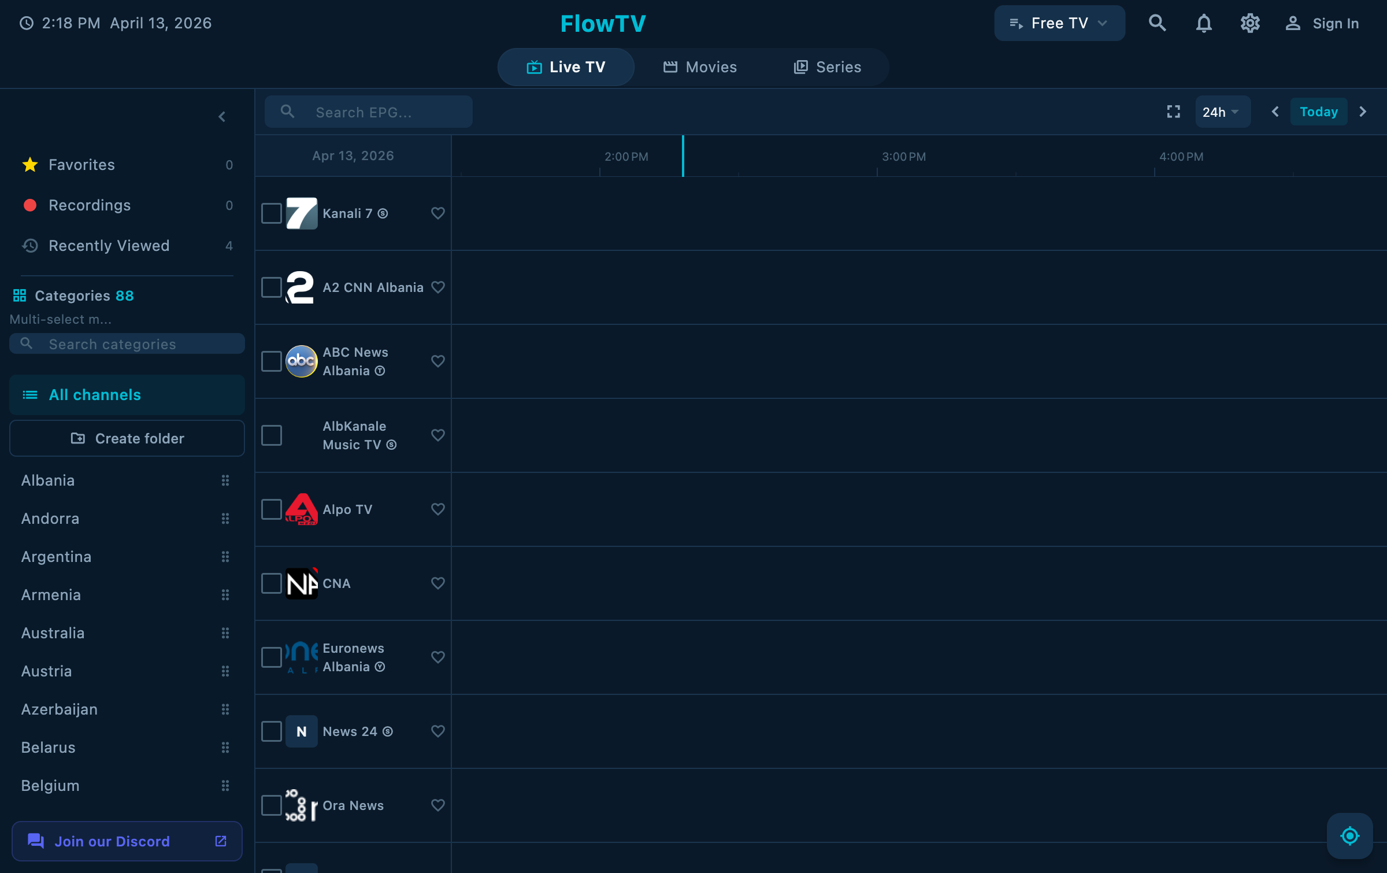Switch to the Movies tab

(700, 66)
